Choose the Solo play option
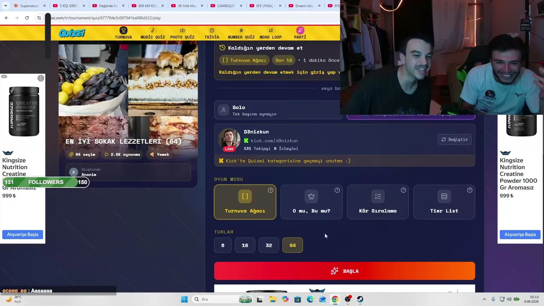The image size is (544, 306). click(278, 110)
